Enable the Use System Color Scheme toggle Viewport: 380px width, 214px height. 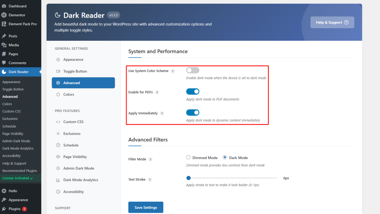point(193,70)
